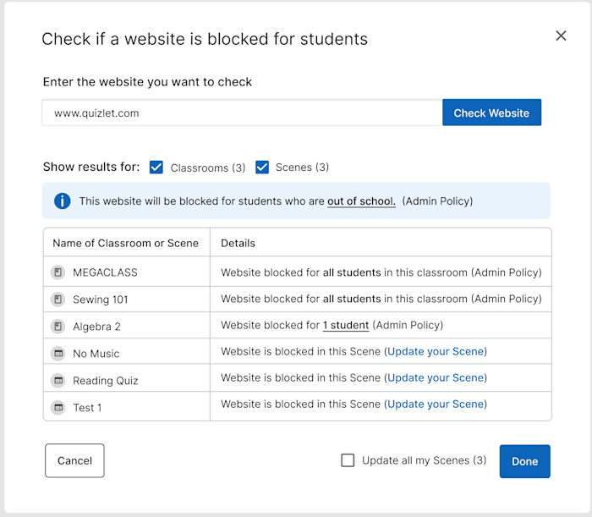The height and width of the screenshot is (517, 592).
Task: Uncheck the Classrooms (3) checkbox
Action: pos(156,167)
